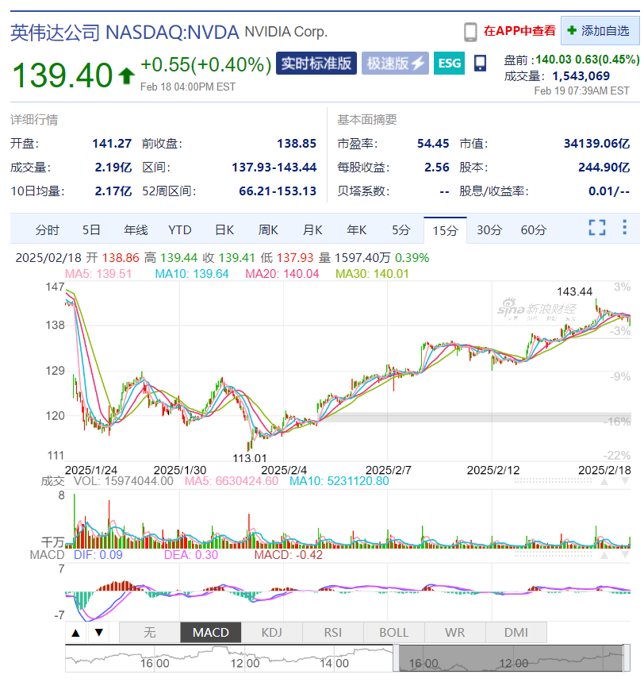Click the green plus icon in 添加自选

click(572, 30)
